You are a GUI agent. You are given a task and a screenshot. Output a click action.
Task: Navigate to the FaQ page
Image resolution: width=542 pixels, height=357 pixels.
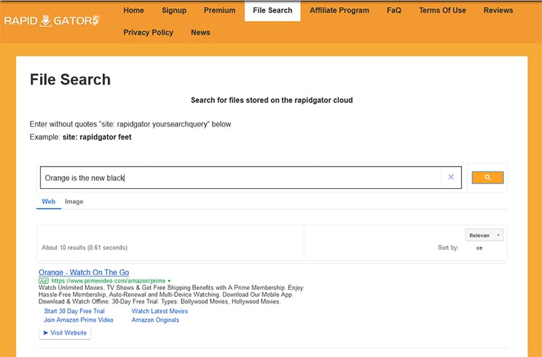(x=394, y=11)
